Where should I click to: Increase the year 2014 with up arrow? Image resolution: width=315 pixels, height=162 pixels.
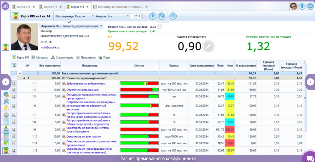(143, 15)
